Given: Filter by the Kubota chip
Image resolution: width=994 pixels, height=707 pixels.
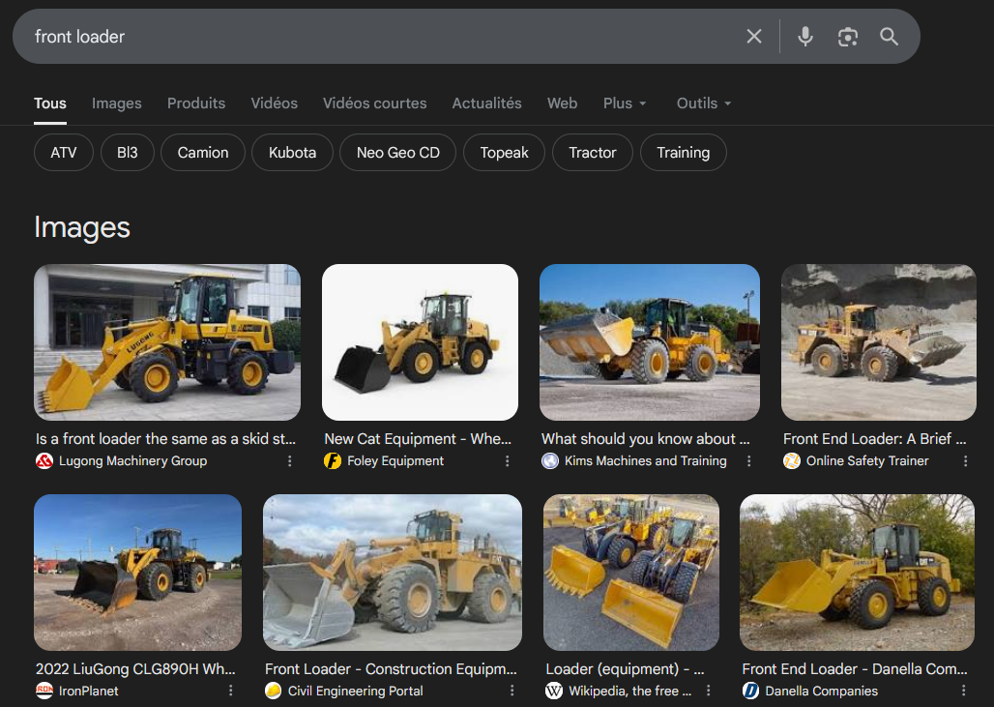Looking at the screenshot, I should (292, 152).
